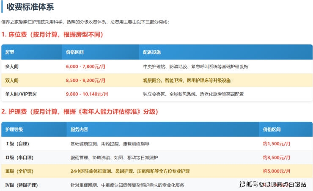Click the 约5,000元/月 nursing price
The height and width of the screenshot is (191, 313).
pyautogui.click(x=277, y=171)
